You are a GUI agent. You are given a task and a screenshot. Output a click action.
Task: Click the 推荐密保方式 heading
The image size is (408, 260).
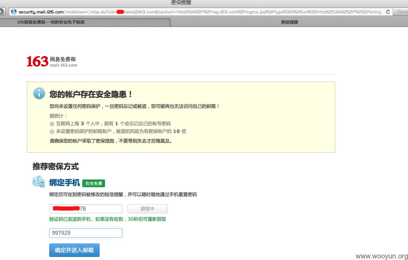pos(56,166)
